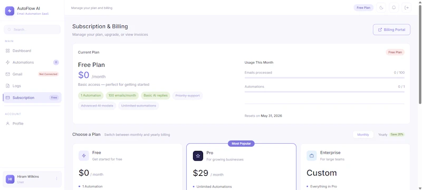The width and height of the screenshot is (422, 190).
Task: Switch to Monthly billing
Action: coord(363,134)
